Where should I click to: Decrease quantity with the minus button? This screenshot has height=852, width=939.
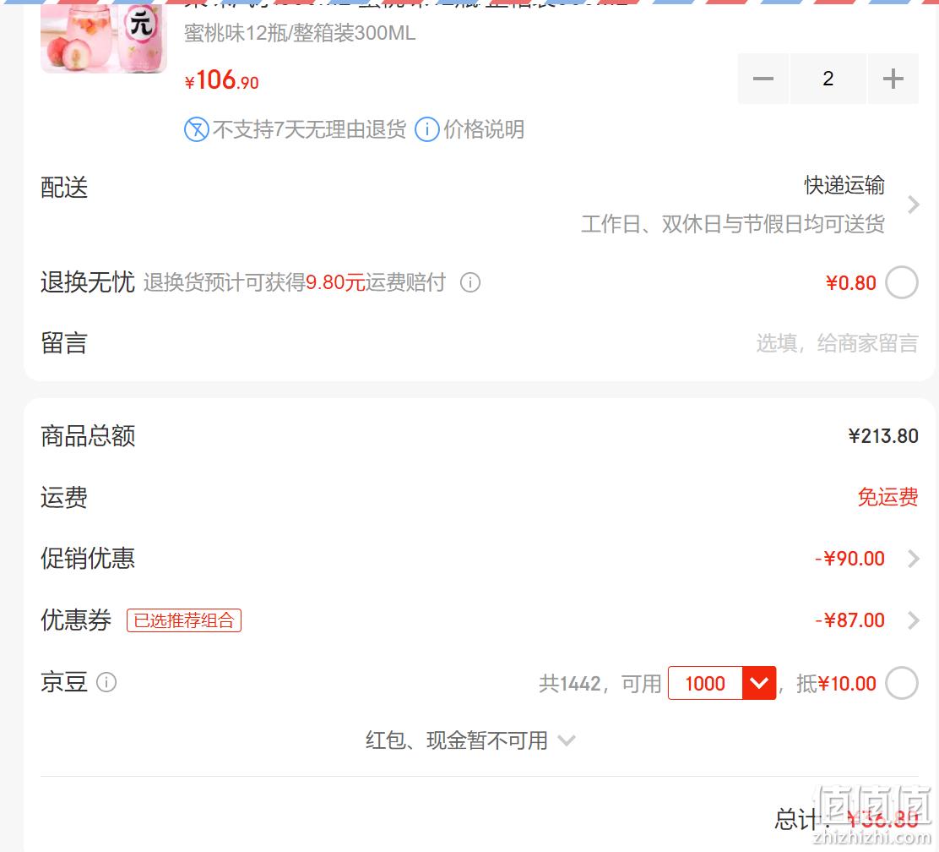(x=763, y=79)
